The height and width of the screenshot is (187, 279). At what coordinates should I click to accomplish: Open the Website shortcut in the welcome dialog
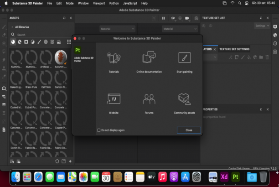coord(114,99)
